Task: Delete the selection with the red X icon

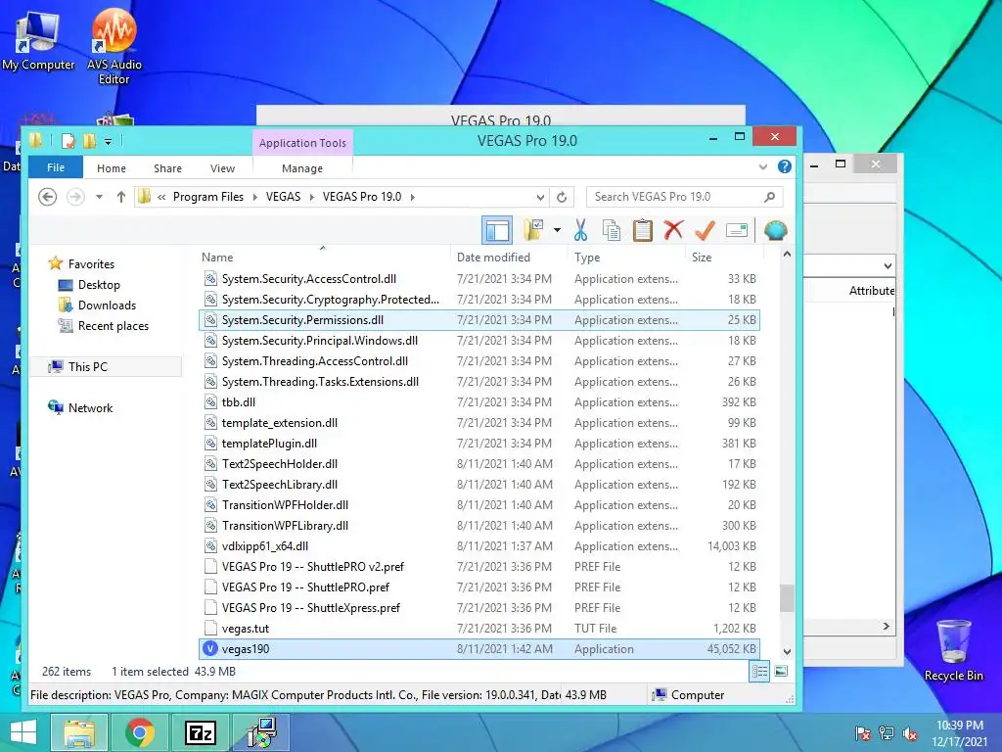Action: pyautogui.click(x=673, y=229)
